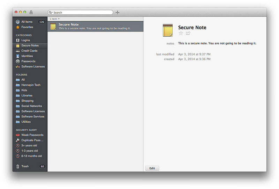Click the plus button to add item
Image resolution: width=279 pixels, height=189 pixels.
[118, 13]
